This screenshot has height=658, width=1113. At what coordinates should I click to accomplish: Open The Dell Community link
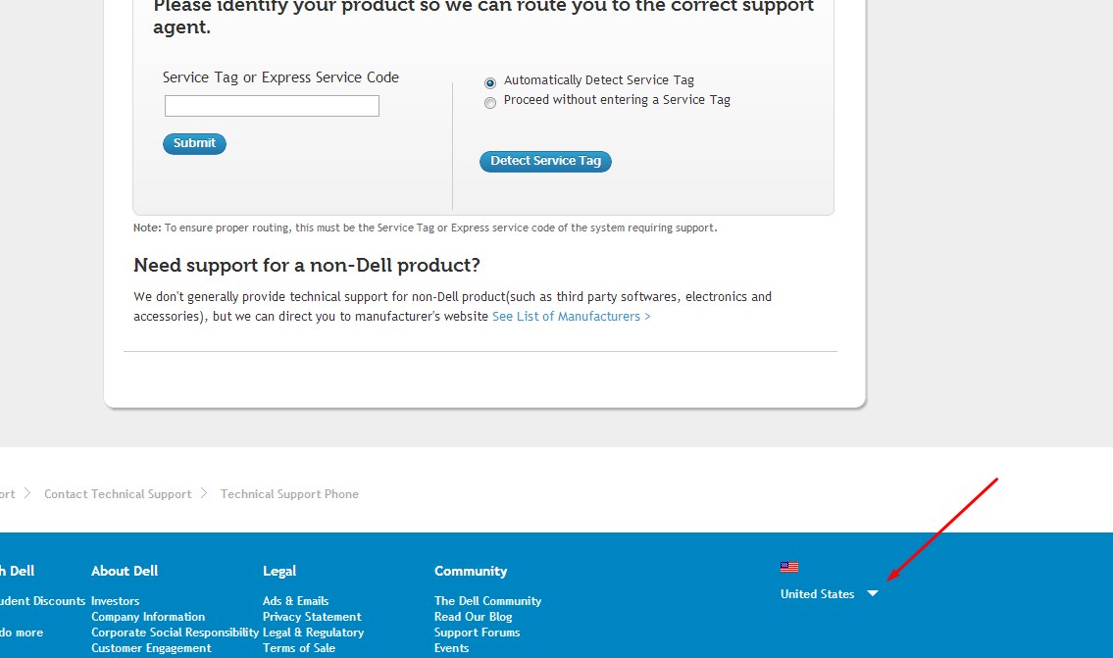click(x=487, y=601)
